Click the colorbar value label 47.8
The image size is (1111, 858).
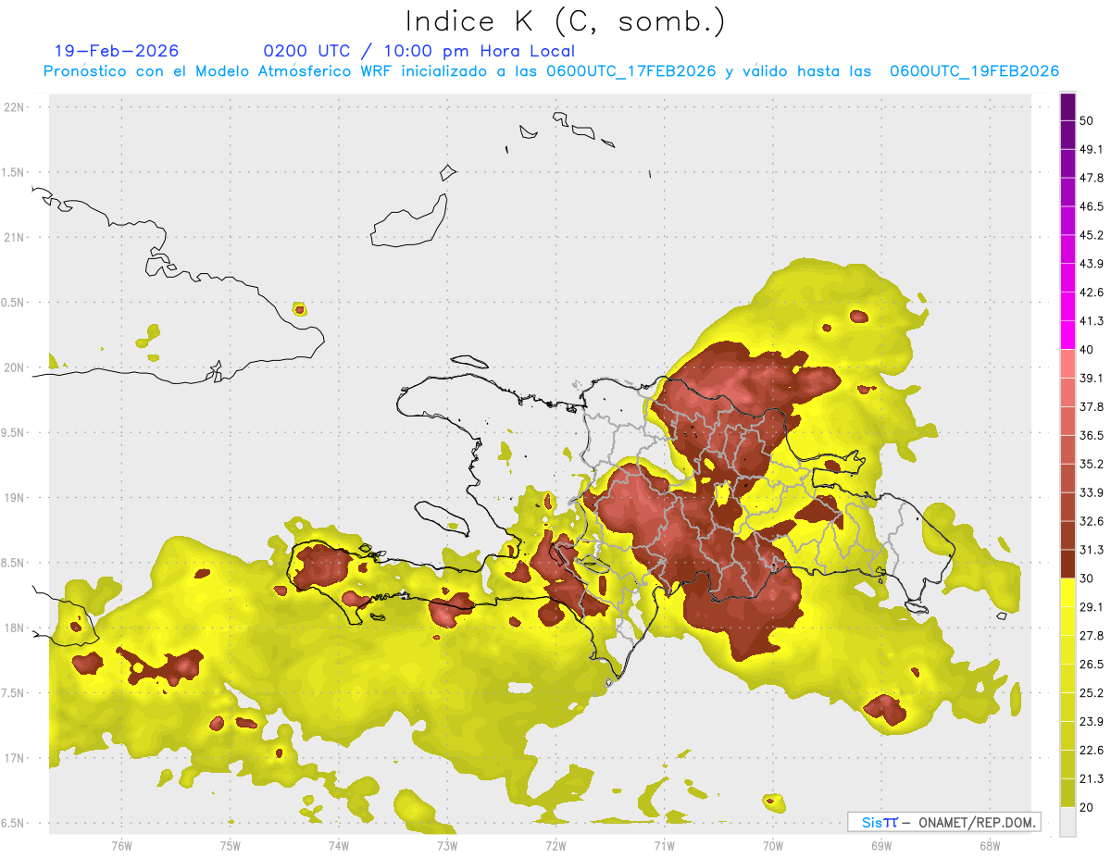point(1092,178)
